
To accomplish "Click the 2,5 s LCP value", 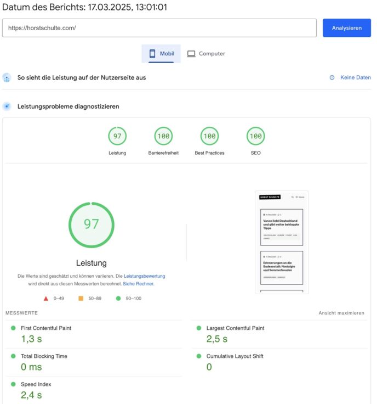I will point(217,339).
